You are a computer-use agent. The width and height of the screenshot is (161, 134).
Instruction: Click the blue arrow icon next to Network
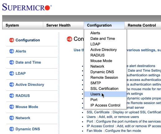(x=11, y=118)
